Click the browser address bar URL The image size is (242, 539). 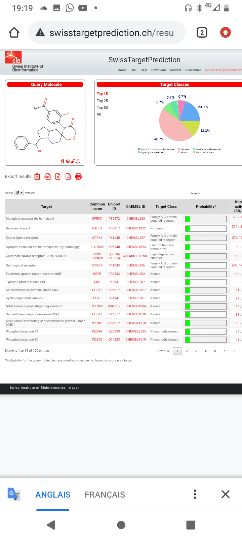[x=112, y=33]
